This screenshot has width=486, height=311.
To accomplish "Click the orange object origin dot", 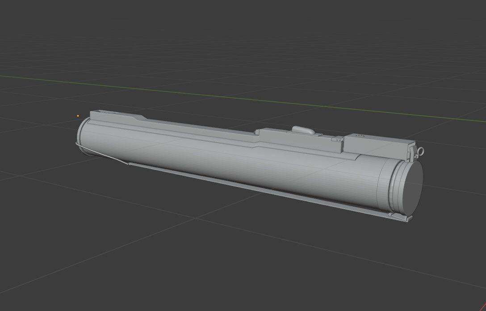I will click(78, 116).
